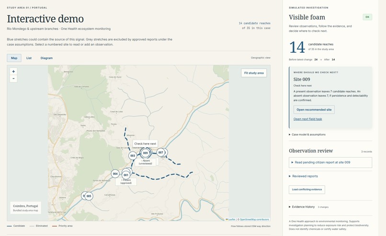This screenshot has height=236, width=386.
Task: Click the 'Site 009' heading
Action: (x=302, y=79)
